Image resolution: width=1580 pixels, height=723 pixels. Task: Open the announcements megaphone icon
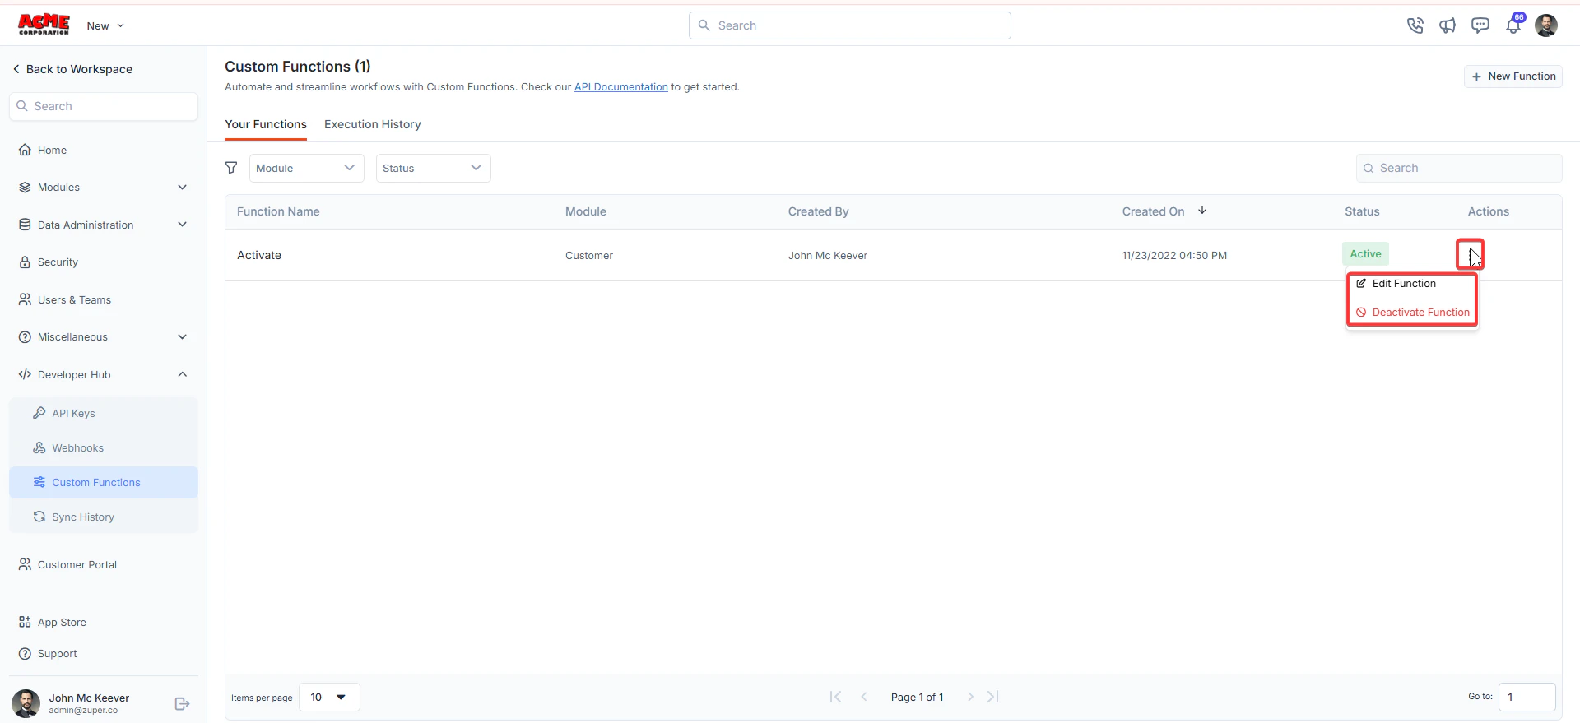click(x=1448, y=25)
